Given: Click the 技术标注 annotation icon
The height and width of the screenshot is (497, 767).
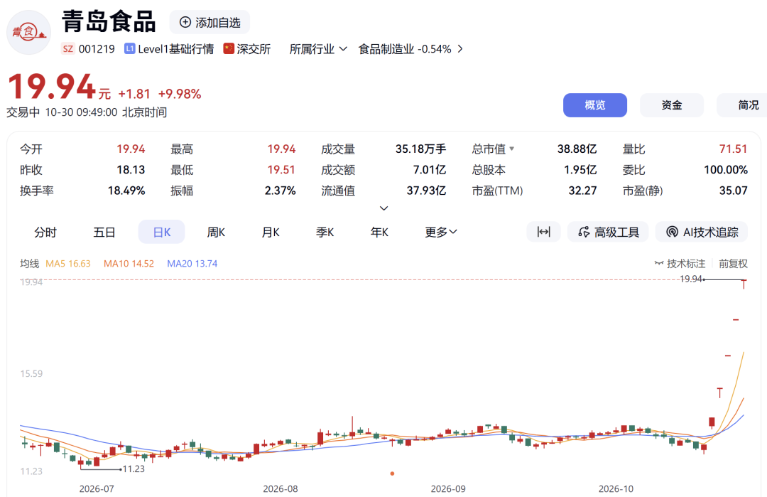Looking at the screenshot, I should [659, 264].
